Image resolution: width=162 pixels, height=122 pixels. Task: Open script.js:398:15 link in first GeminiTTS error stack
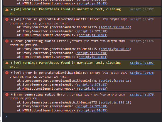[x=115, y=27]
